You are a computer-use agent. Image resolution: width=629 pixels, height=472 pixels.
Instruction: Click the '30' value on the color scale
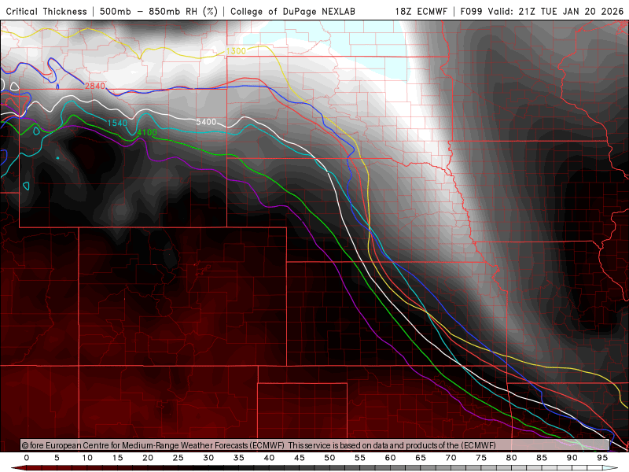tap(208, 458)
